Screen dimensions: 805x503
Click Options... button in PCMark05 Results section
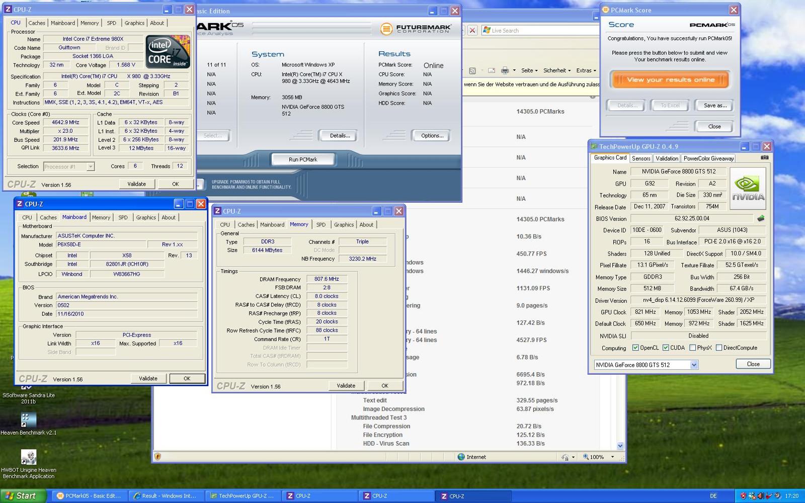[x=432, y=135]
